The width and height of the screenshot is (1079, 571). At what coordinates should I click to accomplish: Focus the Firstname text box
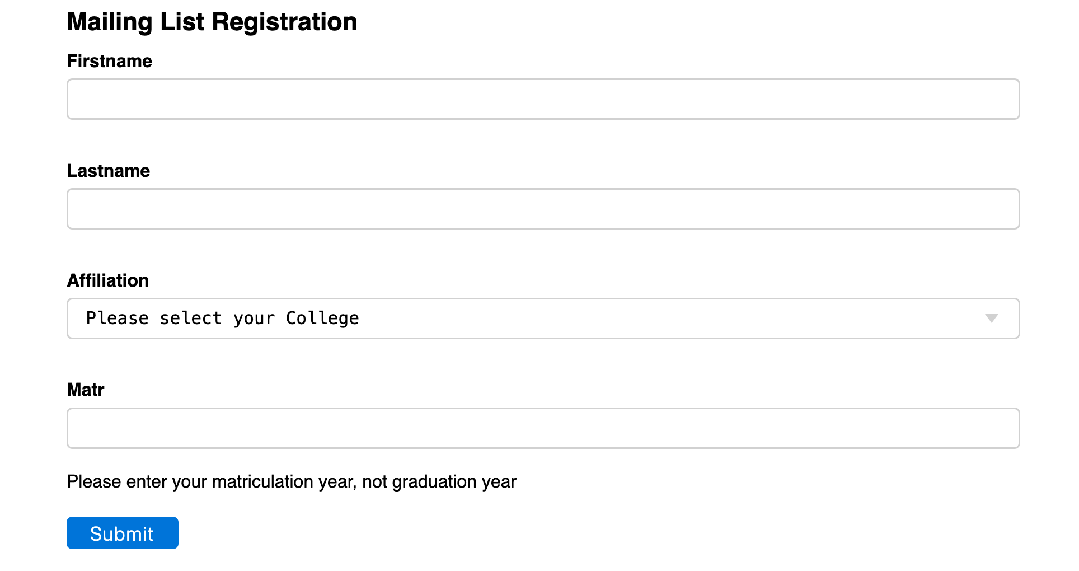[543, 99]
